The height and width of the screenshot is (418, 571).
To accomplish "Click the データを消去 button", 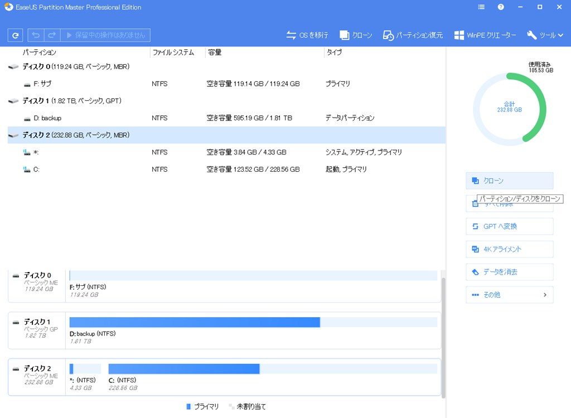I will [510, 272].
